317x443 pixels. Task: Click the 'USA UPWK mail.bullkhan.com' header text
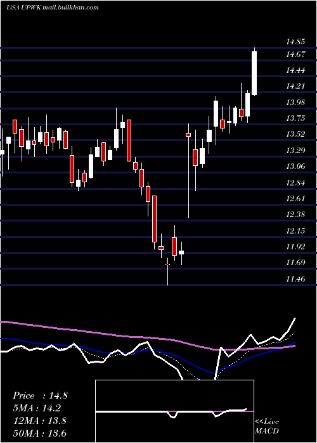(x=53, y=8)
